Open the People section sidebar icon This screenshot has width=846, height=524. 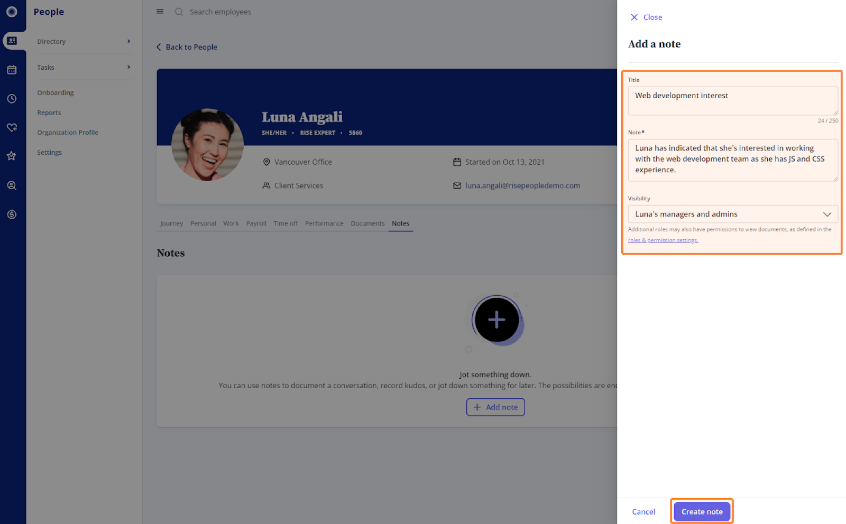[12, 41]
